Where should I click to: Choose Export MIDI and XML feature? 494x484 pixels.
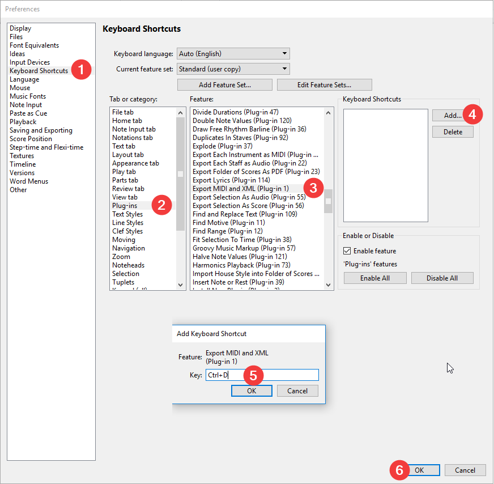(241, 189)
